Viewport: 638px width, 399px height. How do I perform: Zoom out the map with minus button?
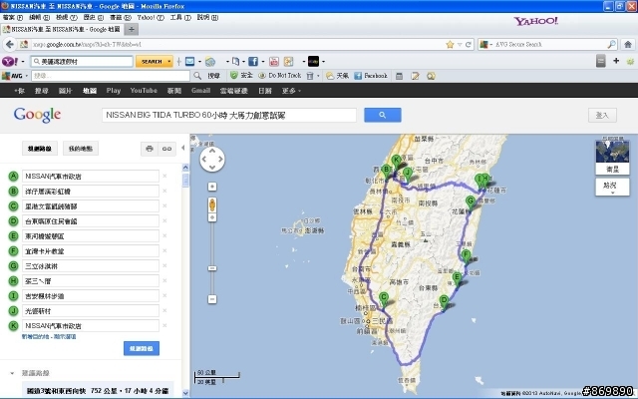coord(212,299)
